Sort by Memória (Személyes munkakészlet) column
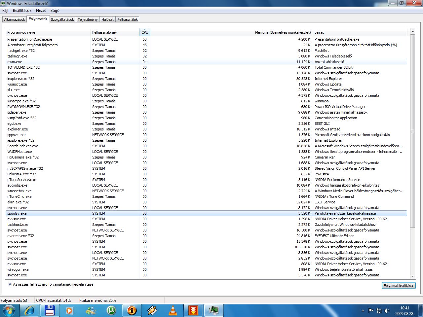This screenshot has height=317, width=423. (231, 32)
